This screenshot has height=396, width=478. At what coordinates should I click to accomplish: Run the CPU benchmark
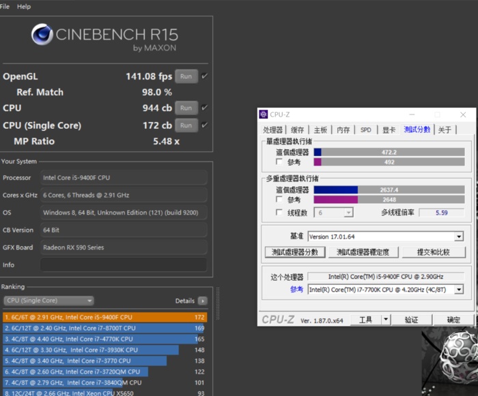[186, 108]
